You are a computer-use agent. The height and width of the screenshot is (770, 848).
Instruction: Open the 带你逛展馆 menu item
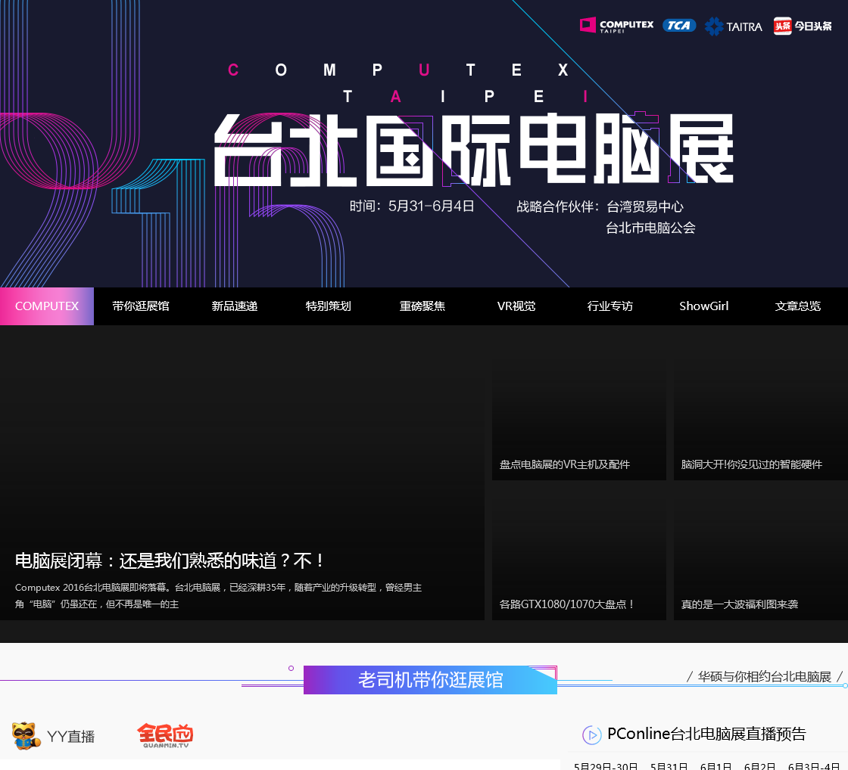pyautogui.click(x=141, y=306)
